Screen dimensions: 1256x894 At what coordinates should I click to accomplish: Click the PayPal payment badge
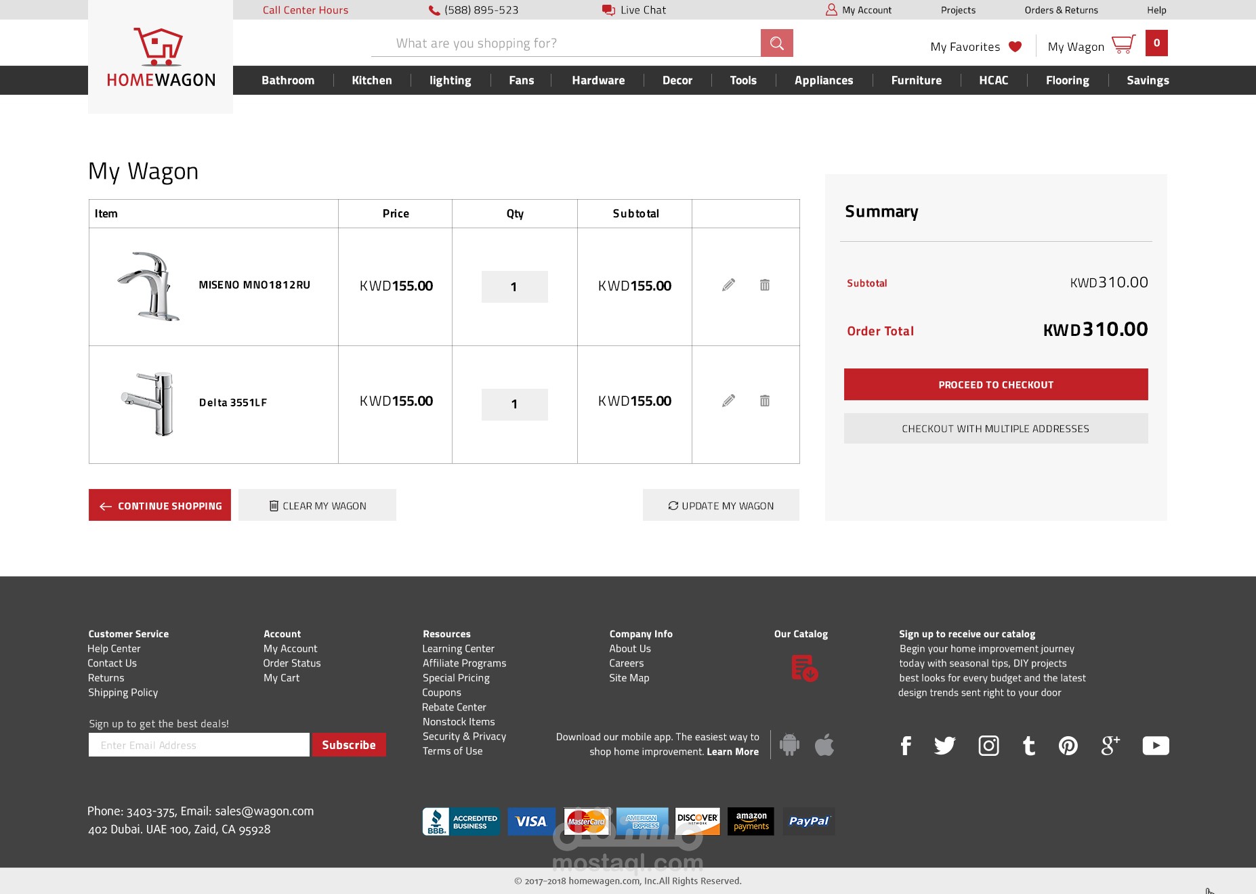click(x=809, y=822)
